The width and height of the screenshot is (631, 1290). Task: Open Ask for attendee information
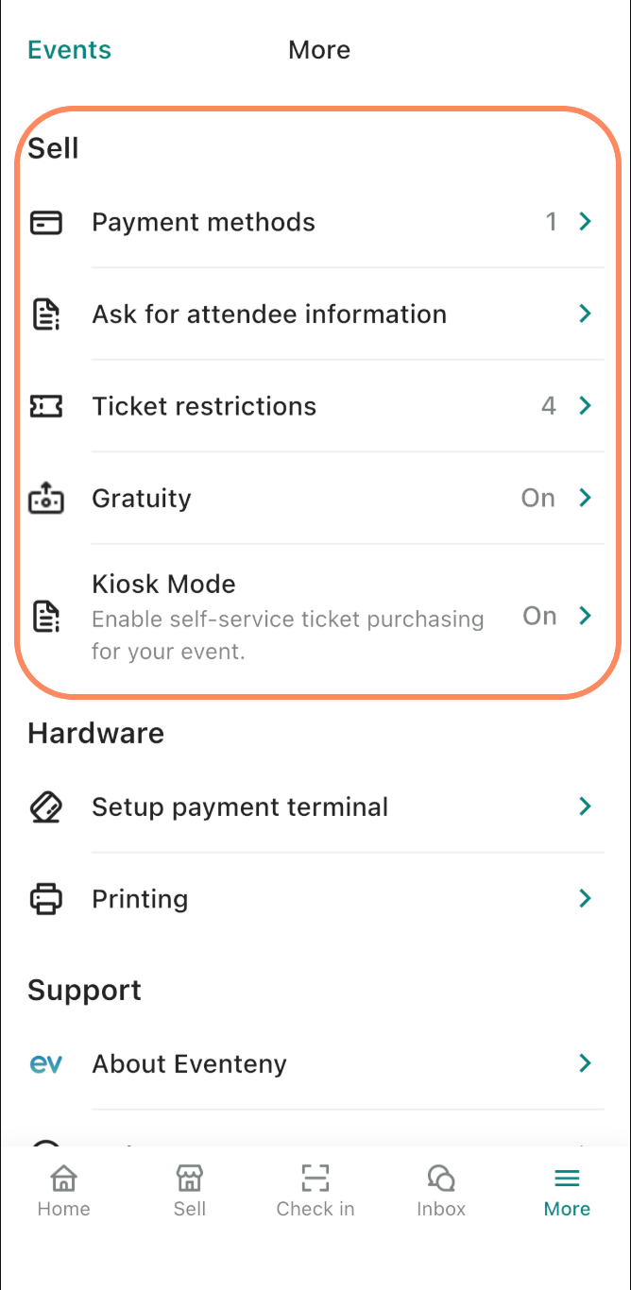[x=269, y=314]
